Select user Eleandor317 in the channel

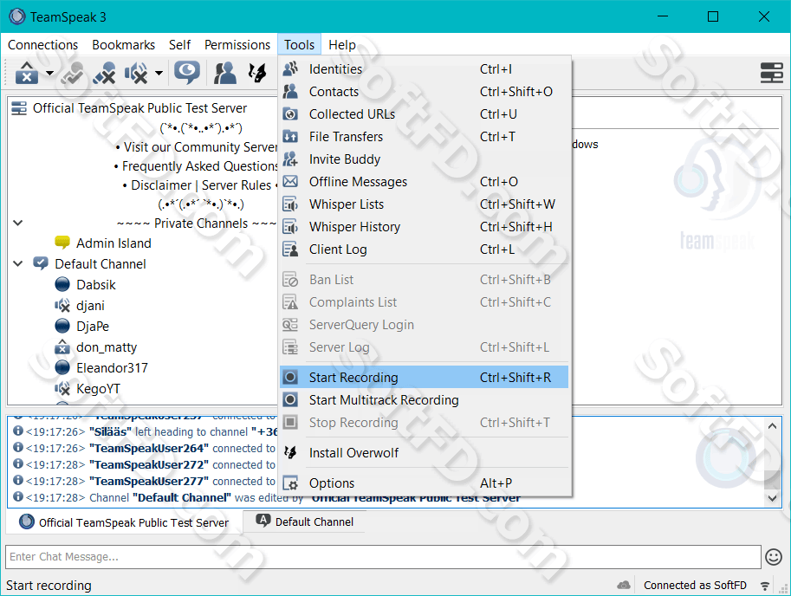pos(112,368)
